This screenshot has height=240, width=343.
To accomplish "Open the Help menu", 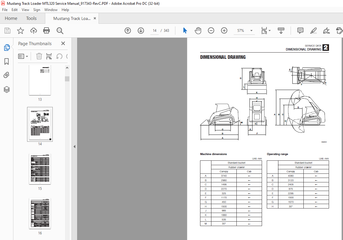I will click(65, 10).
